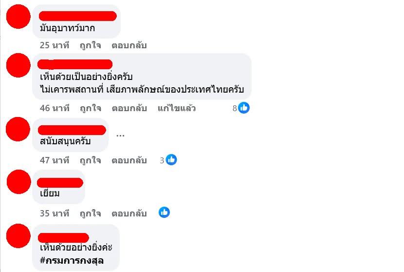Click like reaction icon with count 3
Image resolution: width=404 pixels, height=272 pixels.
[171, 160]
